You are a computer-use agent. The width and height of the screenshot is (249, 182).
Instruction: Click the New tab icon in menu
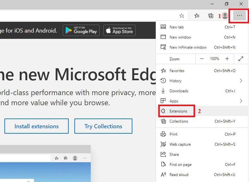coord(163,27)
